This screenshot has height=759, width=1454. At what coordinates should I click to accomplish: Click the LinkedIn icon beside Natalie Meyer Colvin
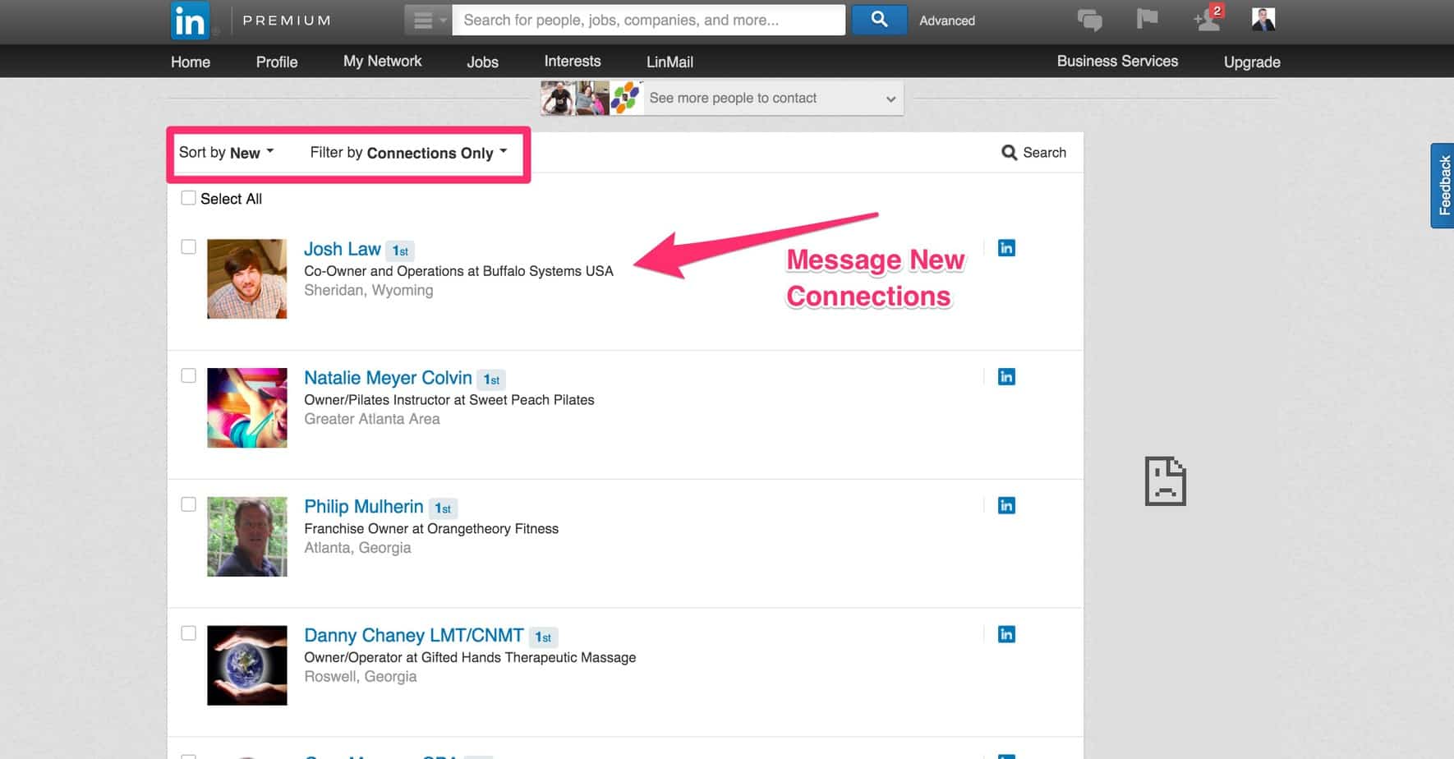pyautogui.click(x=1006, y=377)
